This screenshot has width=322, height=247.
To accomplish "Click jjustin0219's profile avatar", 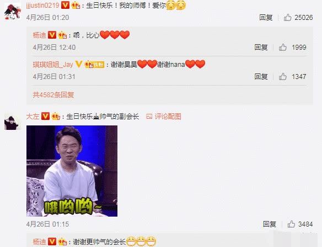I will pyautogui.click(x=13, y=12).
